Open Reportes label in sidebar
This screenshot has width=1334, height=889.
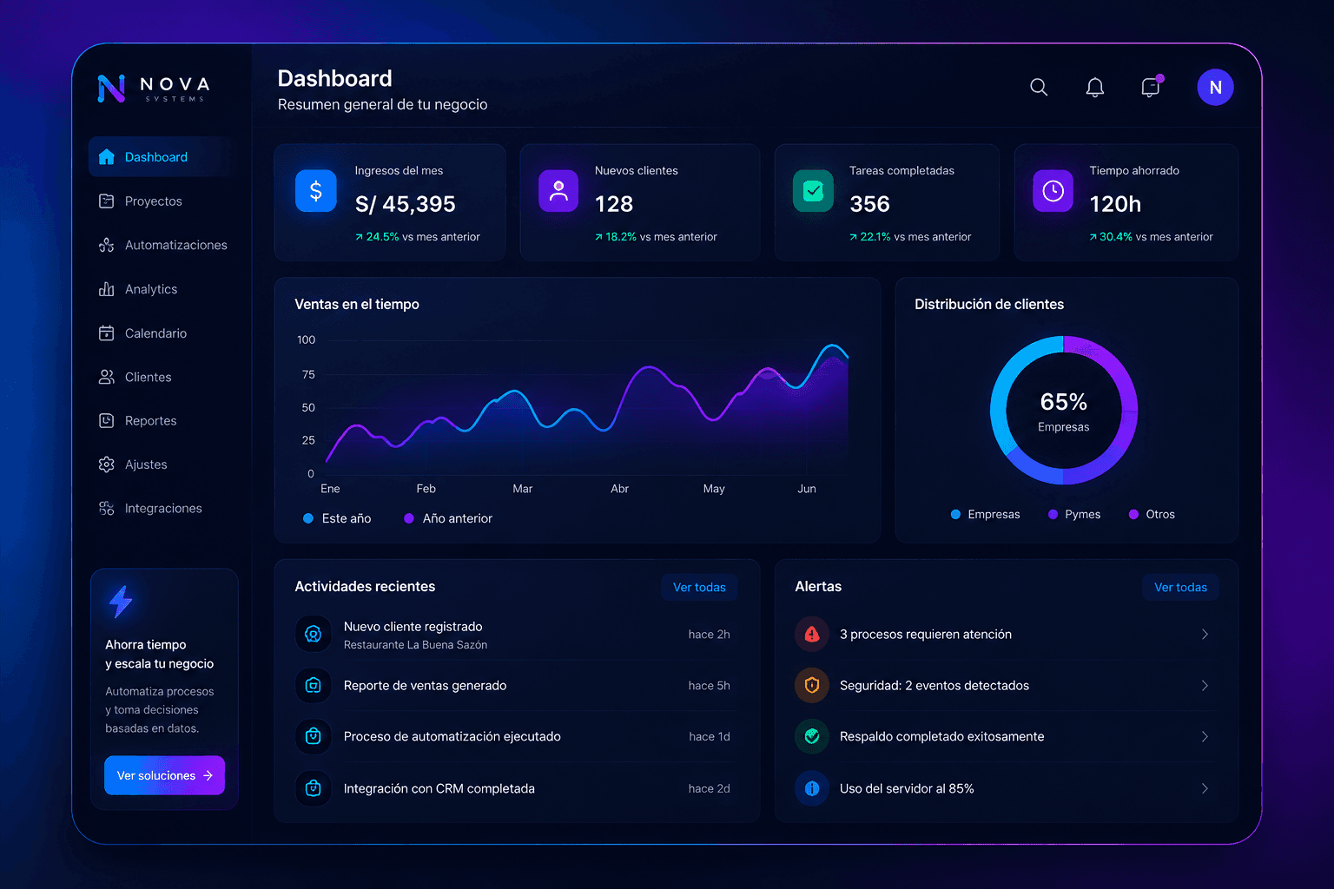coord(151,421)
